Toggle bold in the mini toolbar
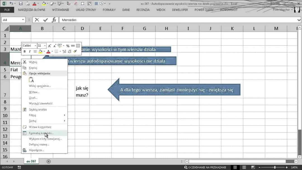 tap(25, 51)
